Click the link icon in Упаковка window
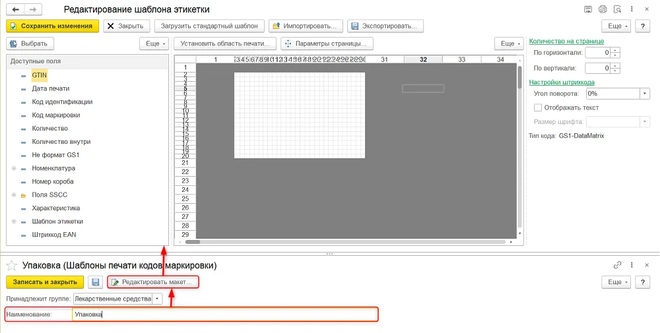Image resolution: width=660 pixels, height=333 pixels. point(617,265)
